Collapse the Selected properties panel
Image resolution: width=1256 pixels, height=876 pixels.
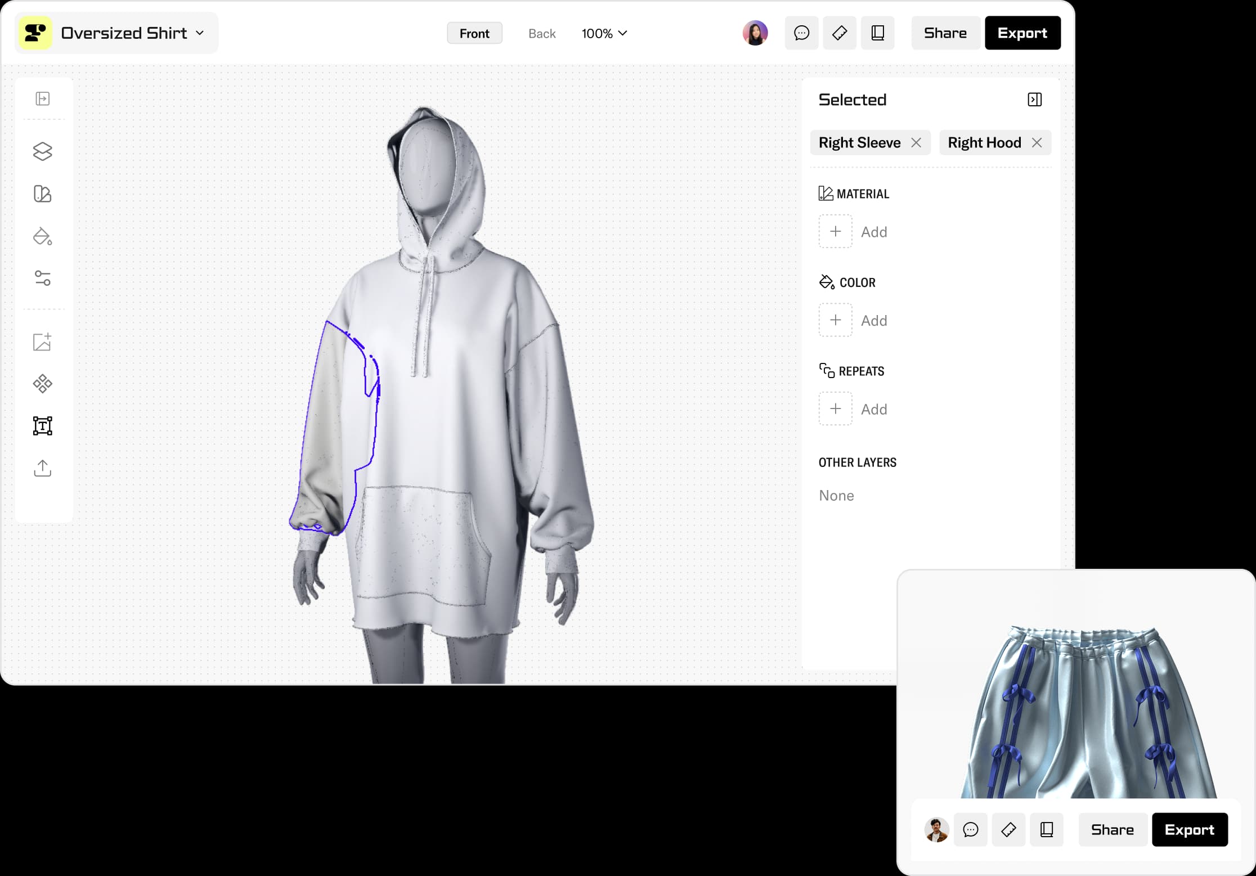1034,100
